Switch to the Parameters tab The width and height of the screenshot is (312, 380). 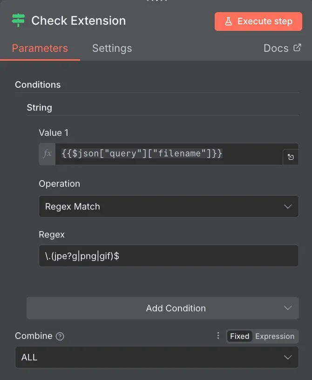(x=40, y=48)
